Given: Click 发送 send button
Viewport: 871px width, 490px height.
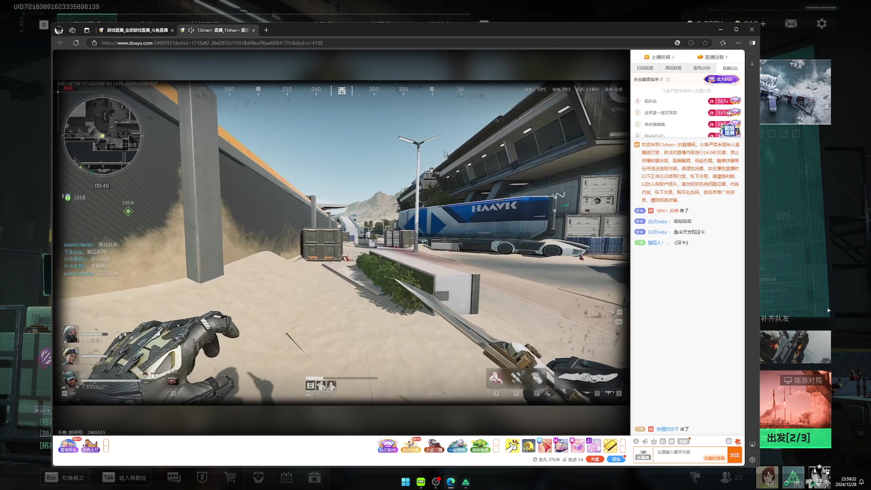Looking at the screenshot, I should pos(734,455).
